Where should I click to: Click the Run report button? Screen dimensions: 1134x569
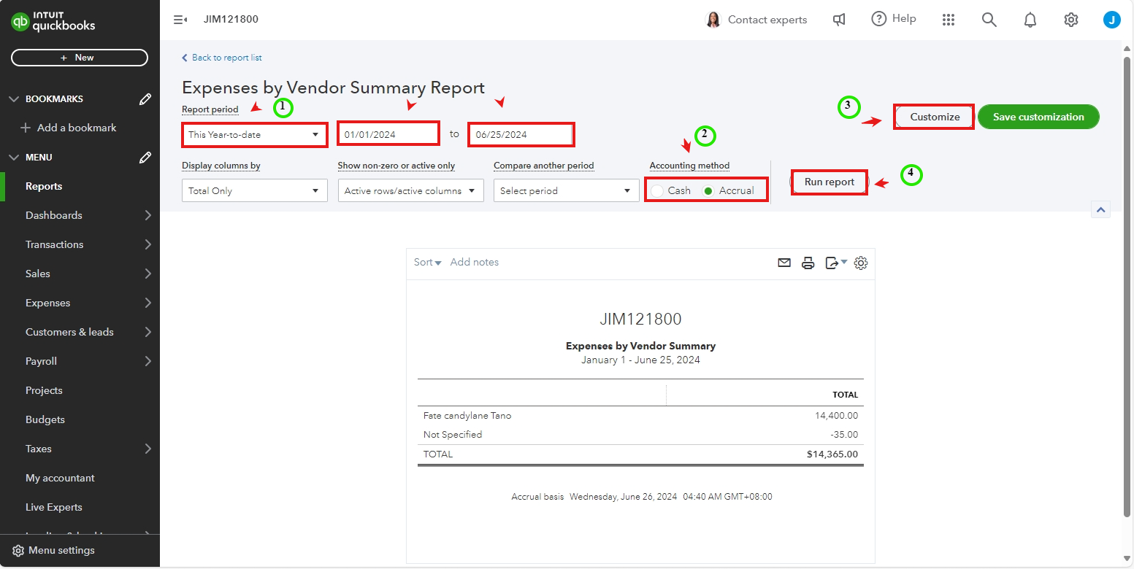[x=829, y=182]
